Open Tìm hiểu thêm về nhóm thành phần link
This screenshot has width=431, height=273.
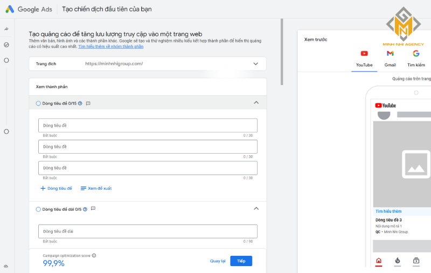pyautogui.click(x=111, y=47)
